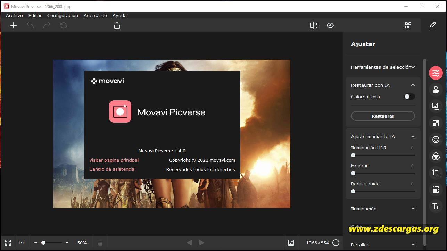Viewport: 447px width, 251px height.
Task: Click the Restaurar button
Action: (x=383, y=116)
